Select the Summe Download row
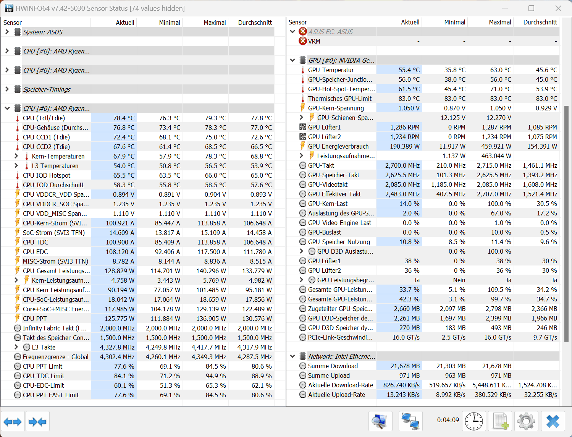Image resolution: width=572 pixels, height=437 pixels. (423, 366)
